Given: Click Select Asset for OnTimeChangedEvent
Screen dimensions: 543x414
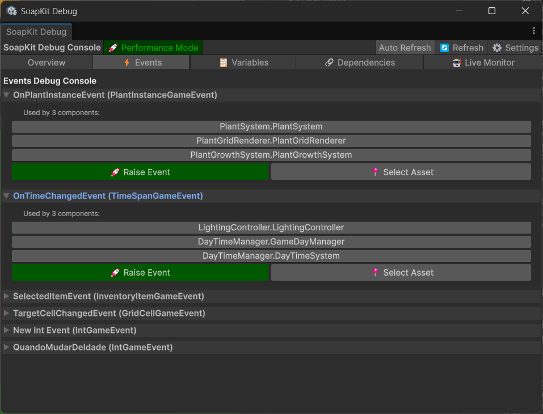Looking at the screenshot, I should (401, 272).
